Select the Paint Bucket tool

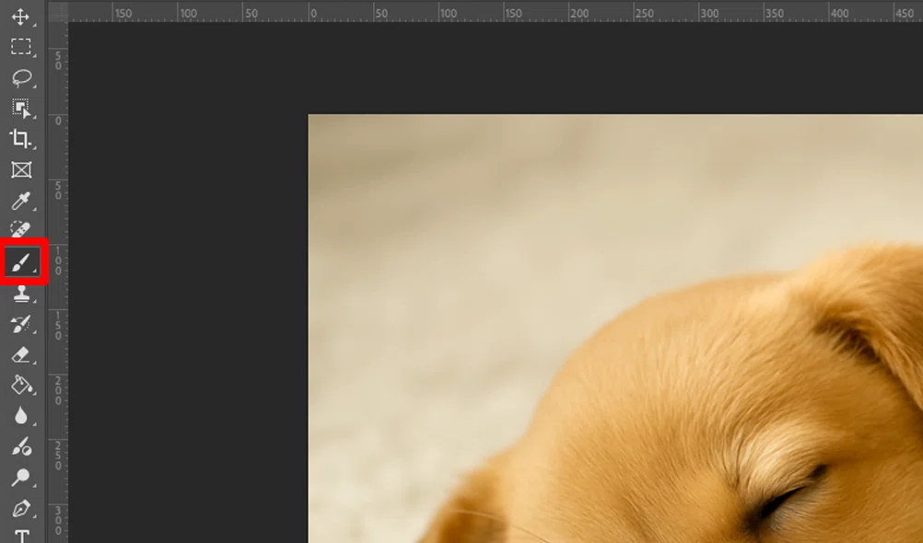coord(21,386)
